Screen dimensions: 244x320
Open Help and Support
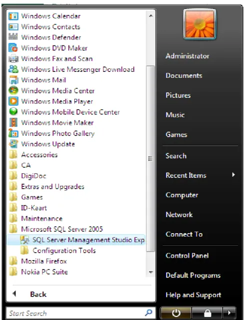point(194,295)
